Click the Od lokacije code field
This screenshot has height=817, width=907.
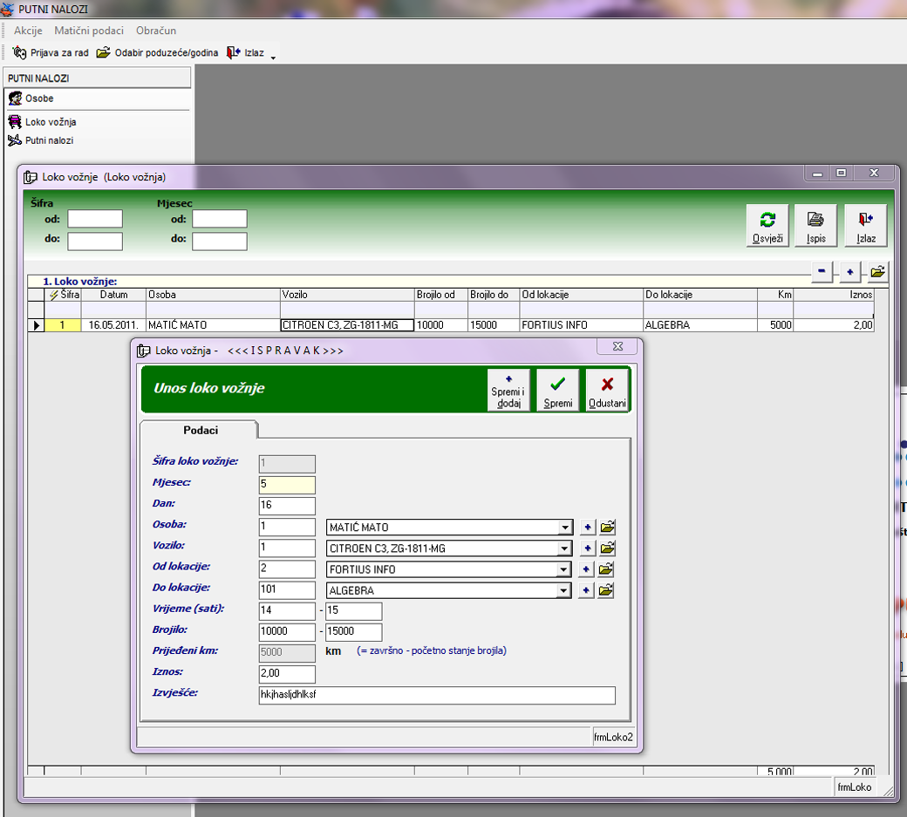(x=287, y=569)
